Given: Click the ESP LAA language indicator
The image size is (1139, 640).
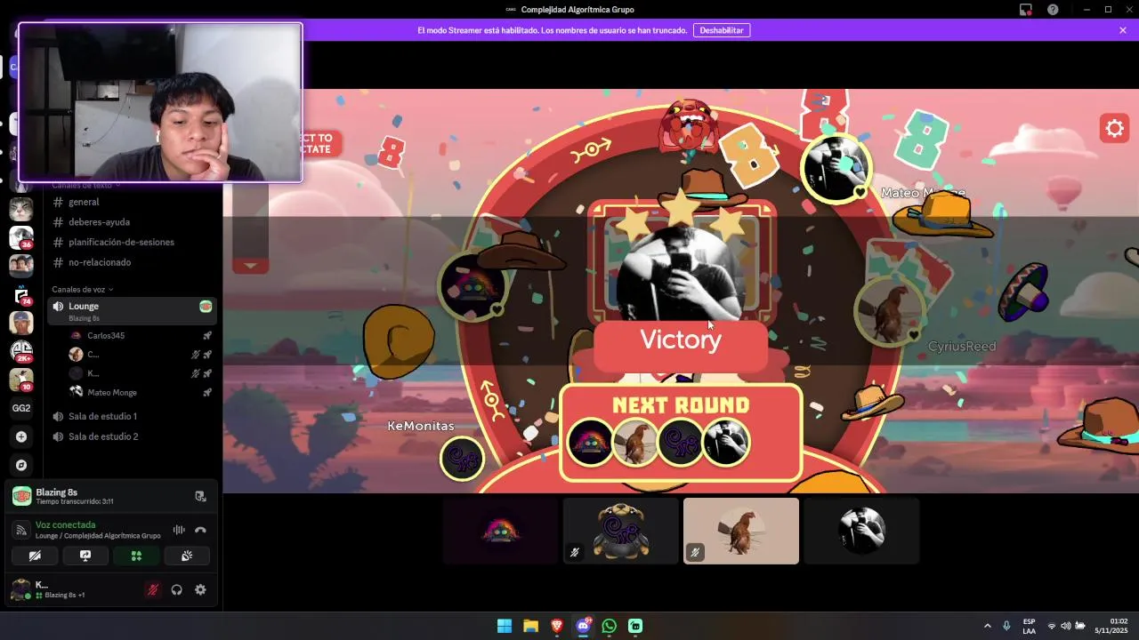Looking at the screenshot, I should click(1029, 626).
